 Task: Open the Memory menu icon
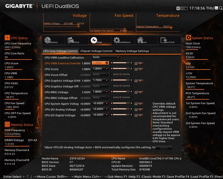point(70,40)
